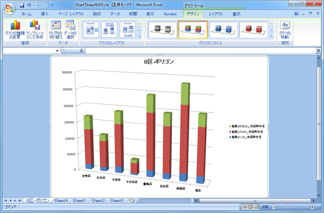This screenshot has width=324, height=213.
Task: Click the formula bar input field
Action: tap(200, 51)
